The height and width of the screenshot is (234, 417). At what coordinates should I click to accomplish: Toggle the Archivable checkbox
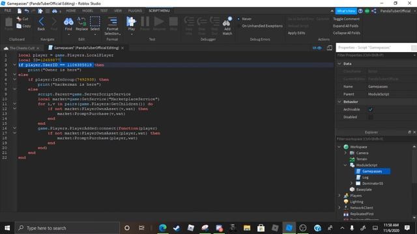coord(371,109)
